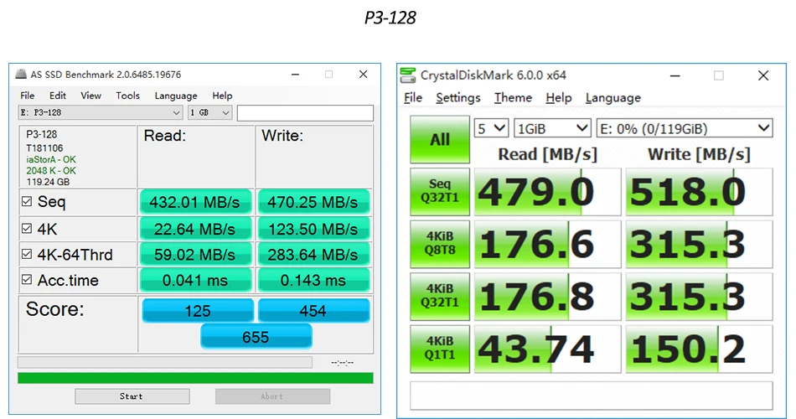The height and width of the screenshot is (419, 796).
Task: Click the 4K-64Thrd read value 59.02 MB/s
Action: [x=195, y=255]
